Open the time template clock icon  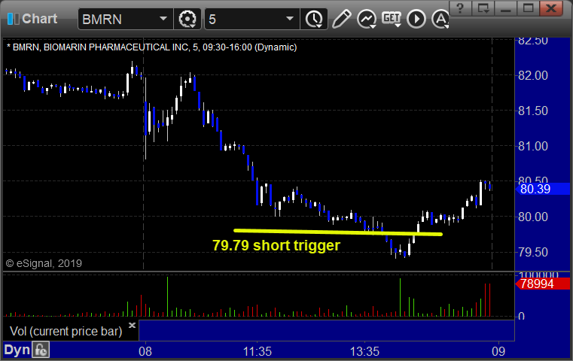click(x=314, y=19)
